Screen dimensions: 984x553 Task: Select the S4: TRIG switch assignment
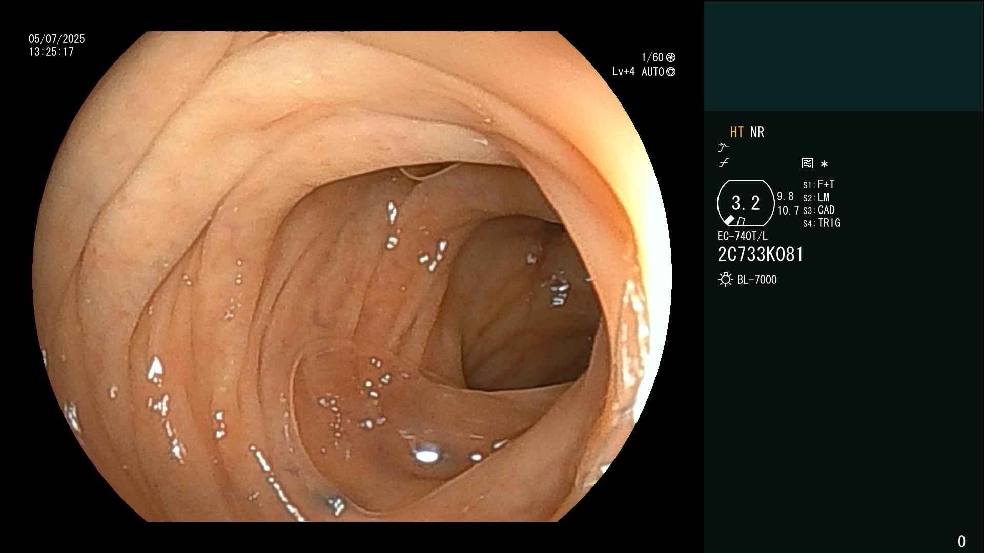click(x=822, y=223)
